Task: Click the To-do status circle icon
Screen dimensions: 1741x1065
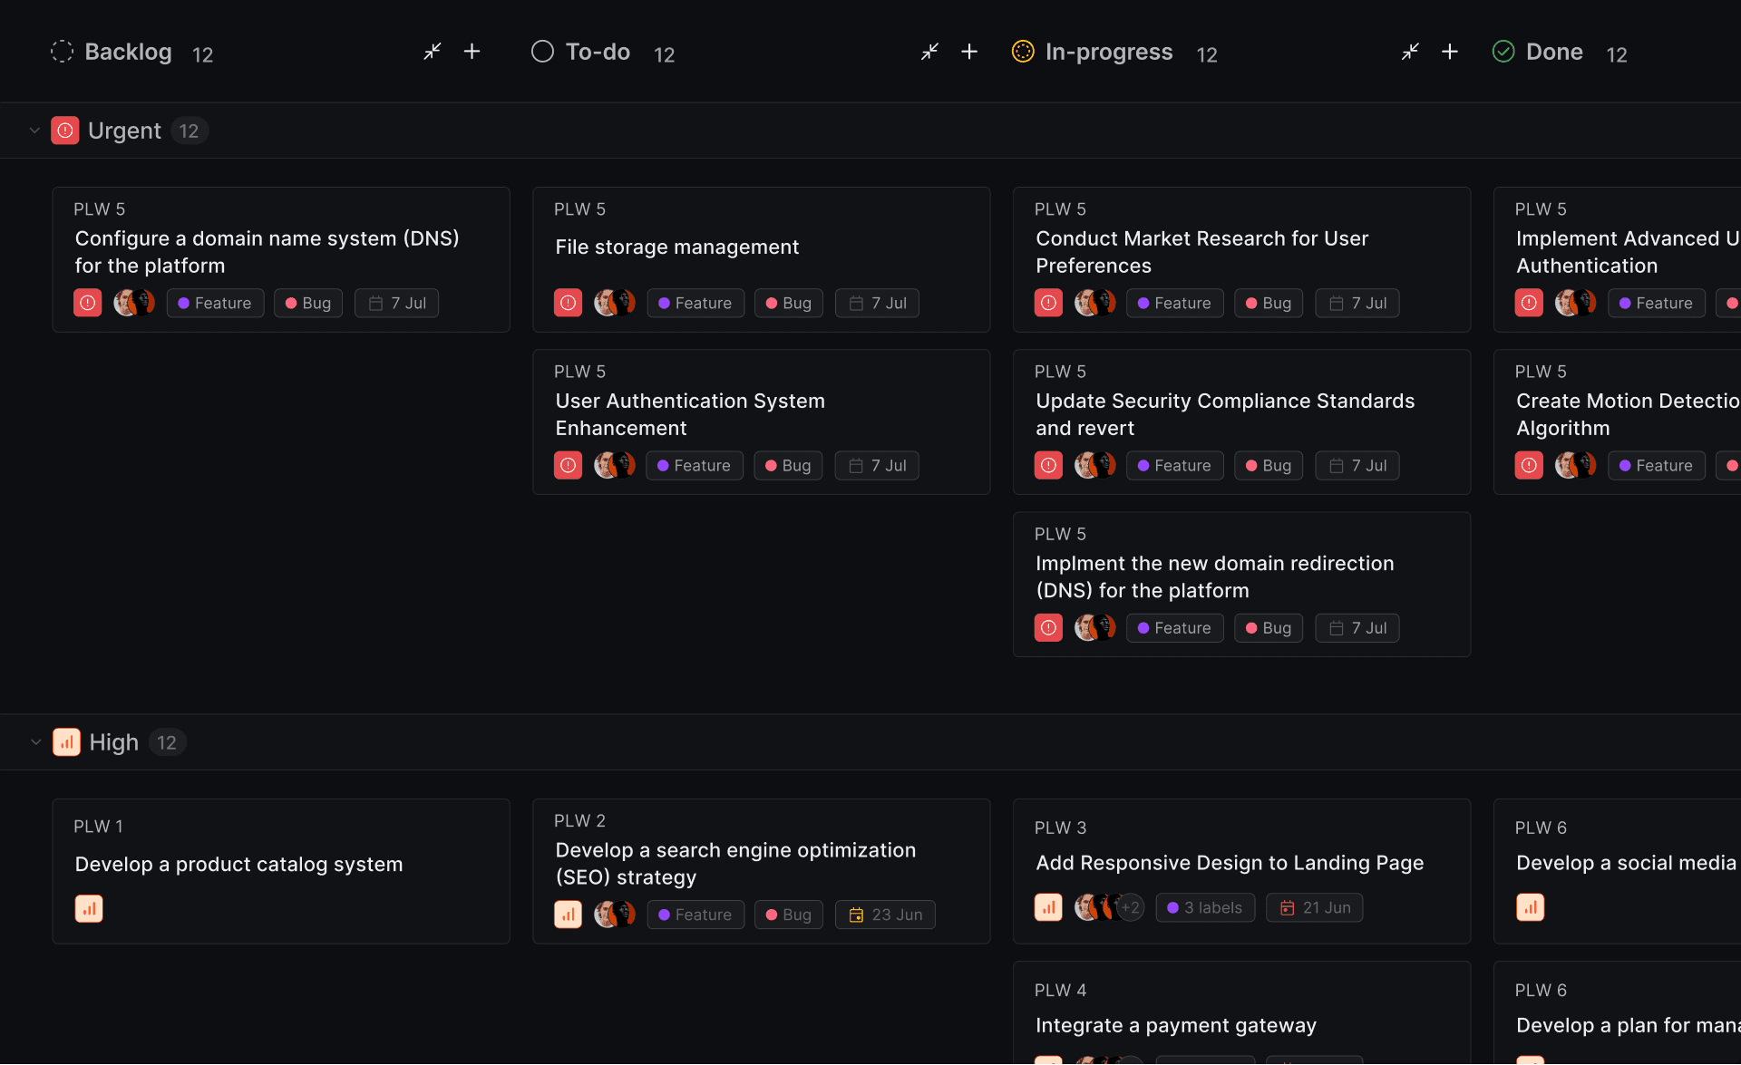Action: [542, 52]
